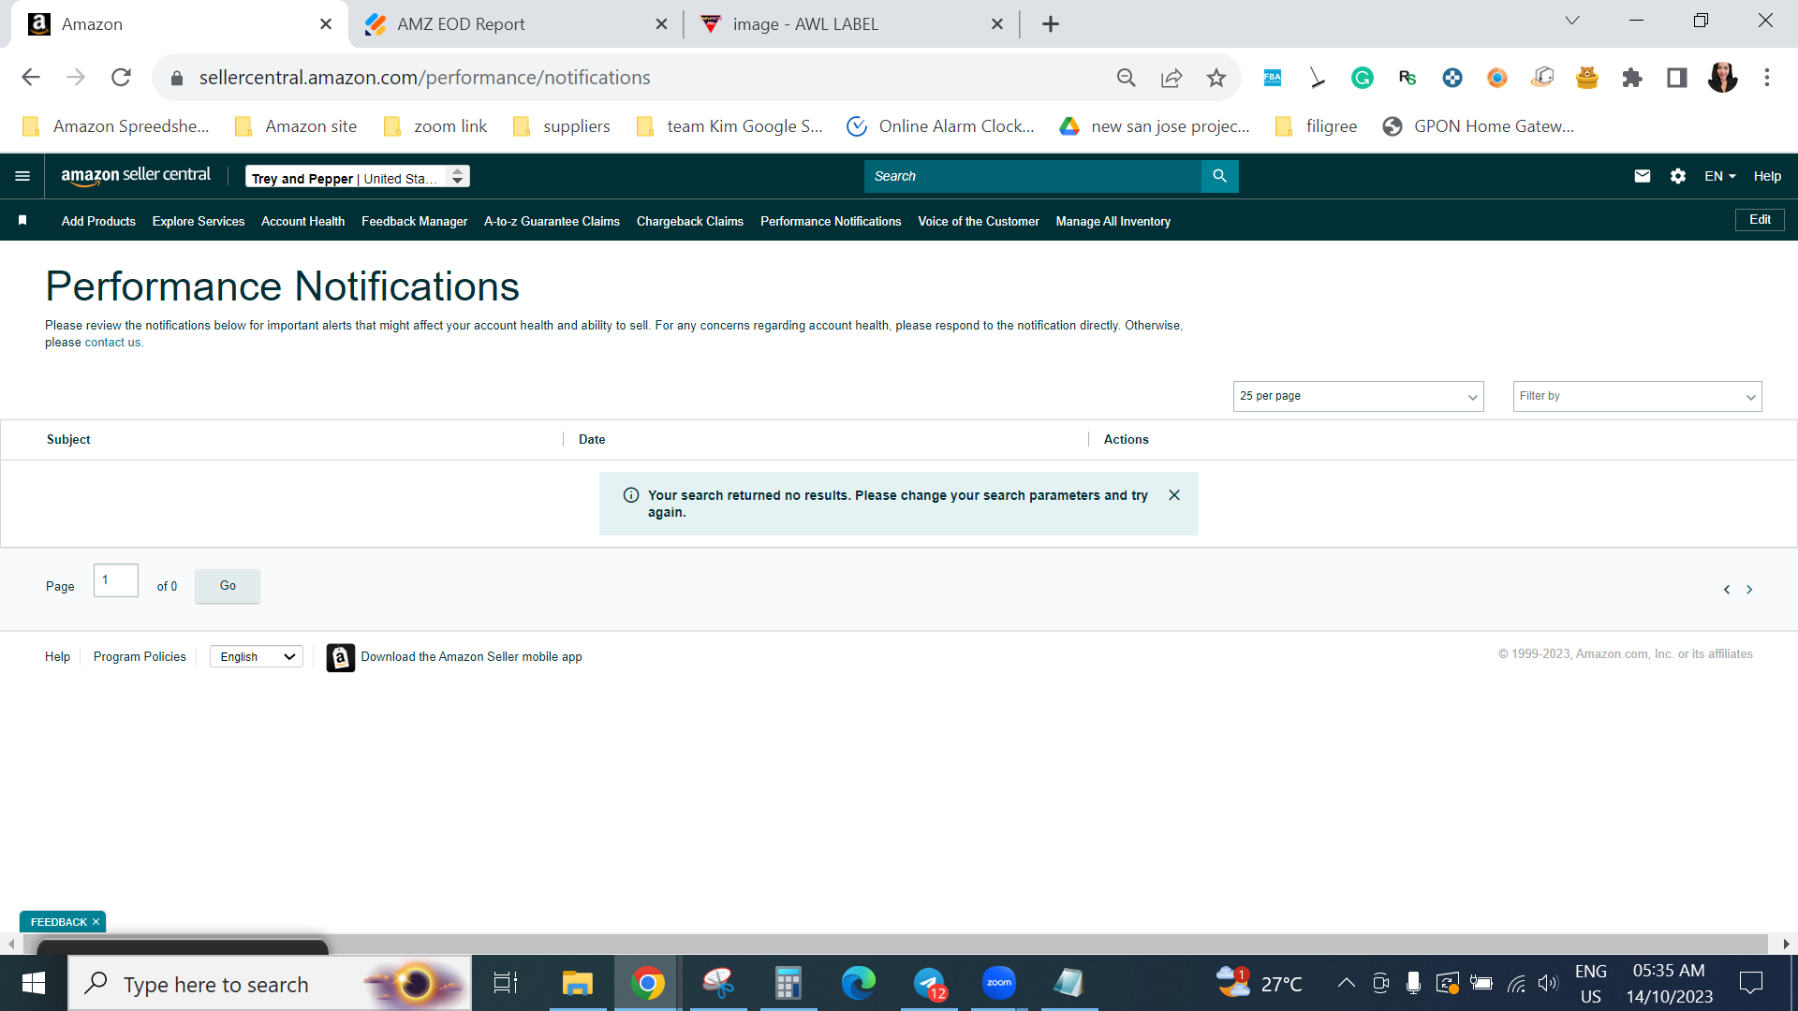This screenshot has width=1798, height=1011.
Task: Open a new browser tab
Action: [x=1051, y=24]
